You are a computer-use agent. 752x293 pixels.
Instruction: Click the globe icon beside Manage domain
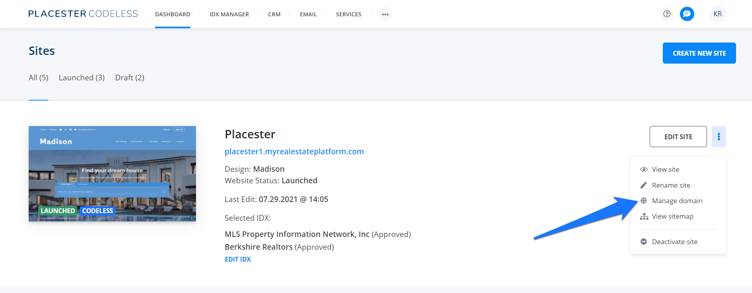coord(644,201)
